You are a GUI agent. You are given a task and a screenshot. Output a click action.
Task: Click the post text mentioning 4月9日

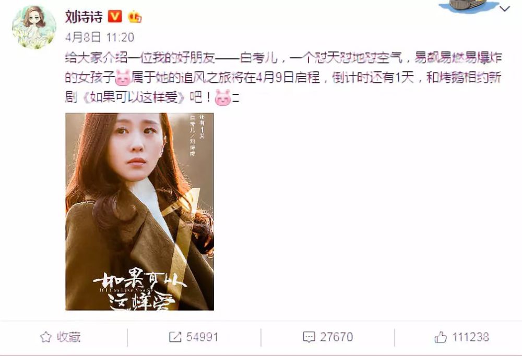pyautogui.click(x=283, y=78)
